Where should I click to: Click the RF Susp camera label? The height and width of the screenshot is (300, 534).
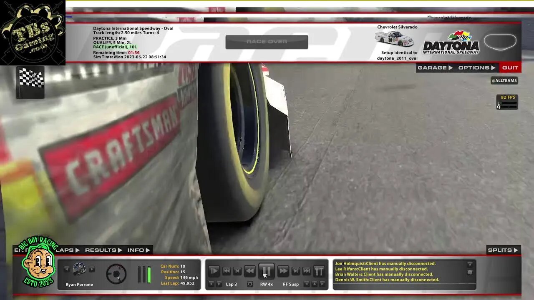coord(291,284)
